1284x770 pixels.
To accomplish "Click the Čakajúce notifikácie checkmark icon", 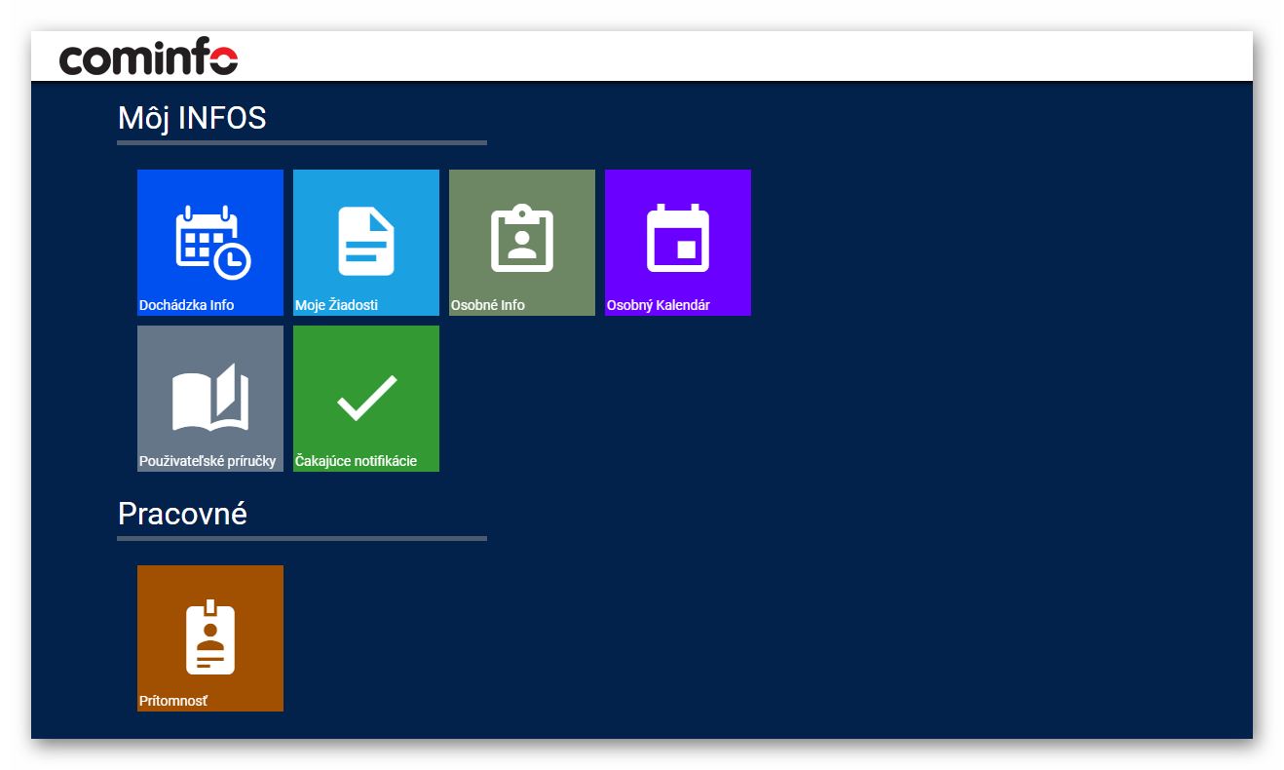I will pyautogui.click(x=366, y=397).
